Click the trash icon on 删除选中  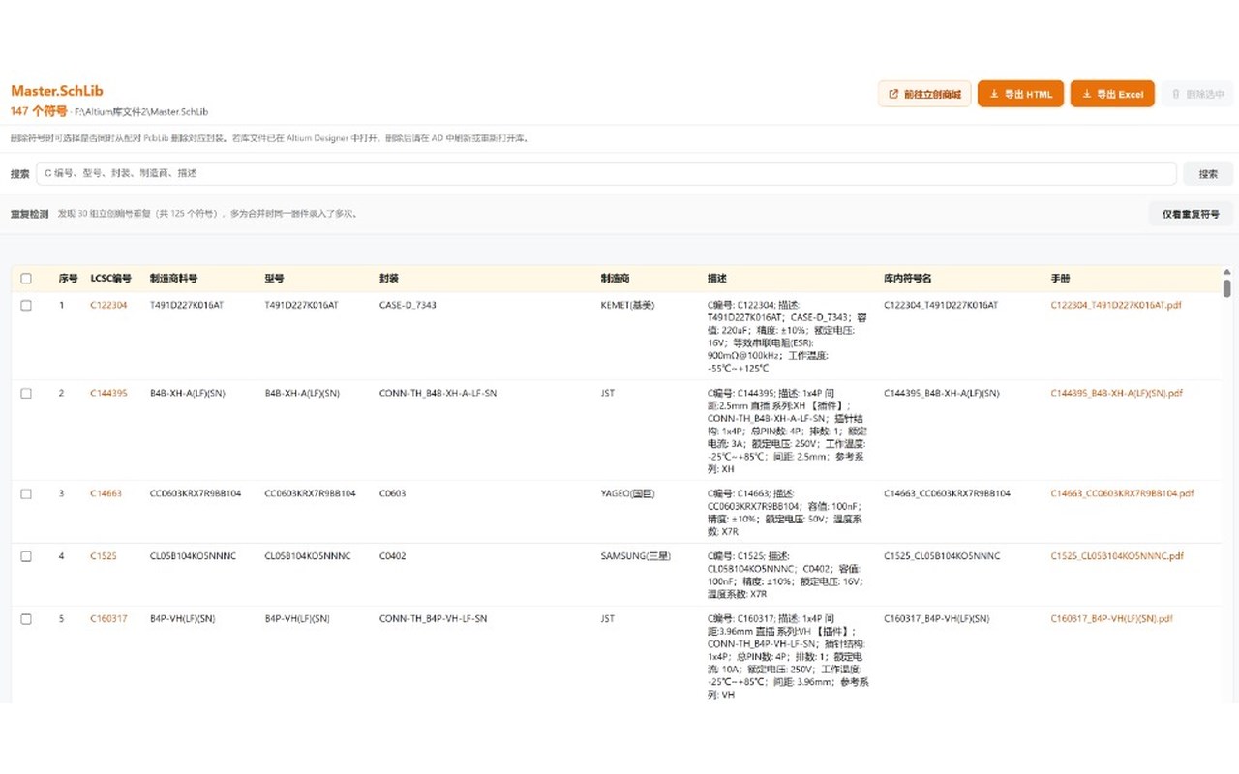(1176, 94)
